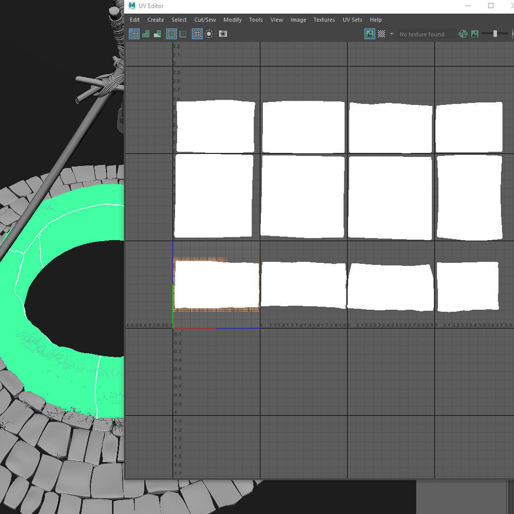Click the 'No texture found' field
The height and width of the screenshot is (514, 514).
coord(426,34)
